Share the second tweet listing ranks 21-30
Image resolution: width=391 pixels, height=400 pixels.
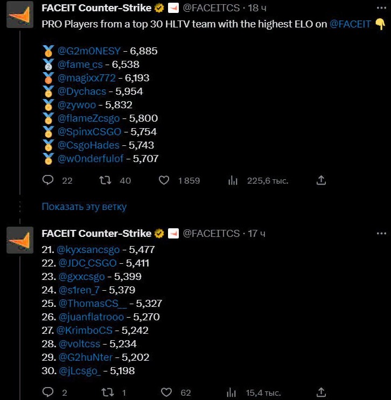click(321, 392)
